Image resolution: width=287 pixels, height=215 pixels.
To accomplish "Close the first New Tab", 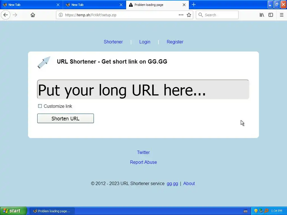I will (58, 5).
